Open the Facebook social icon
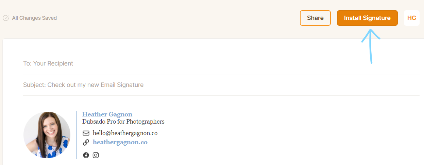424x165 pixels. (x=86, y=155)
